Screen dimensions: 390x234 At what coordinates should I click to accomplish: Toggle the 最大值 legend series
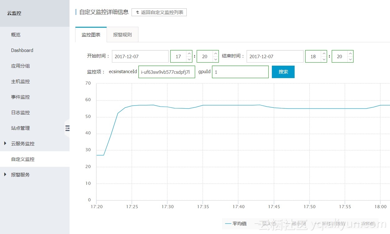266,223
